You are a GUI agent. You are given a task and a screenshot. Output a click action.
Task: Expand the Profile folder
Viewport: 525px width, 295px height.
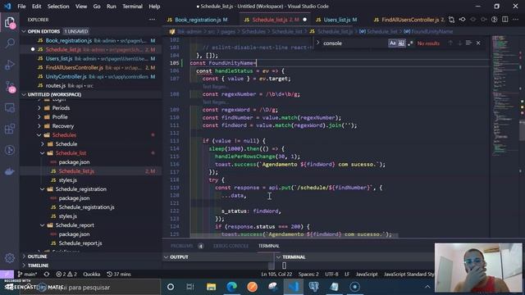click(60, 117)
